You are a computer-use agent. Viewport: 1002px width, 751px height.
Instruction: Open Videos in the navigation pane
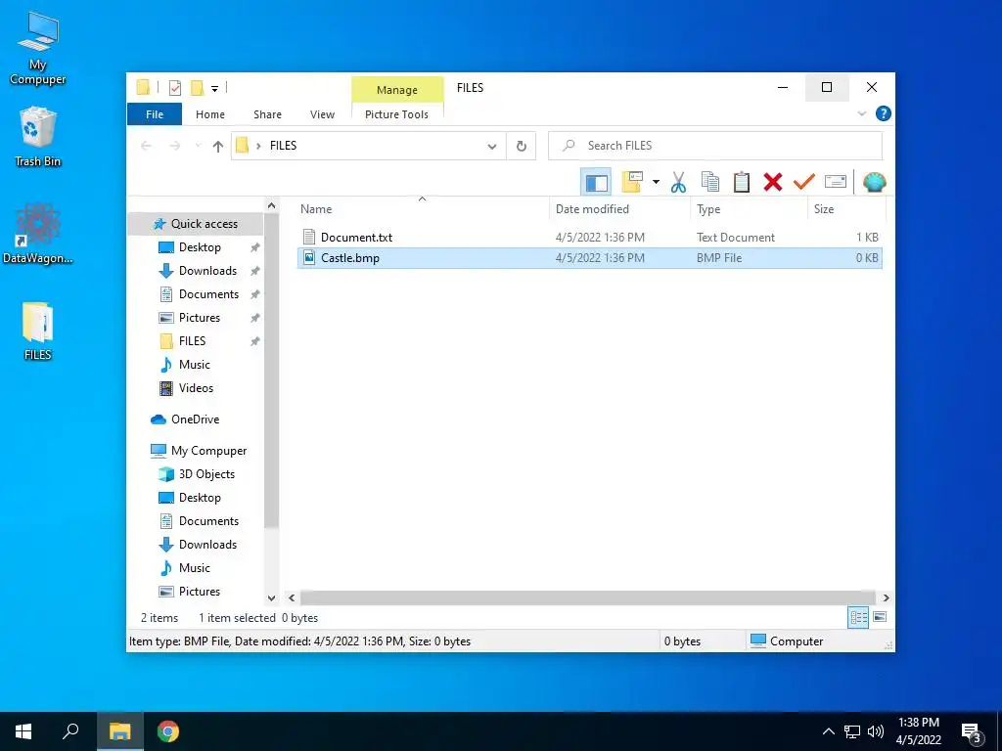tap(196, 388)
